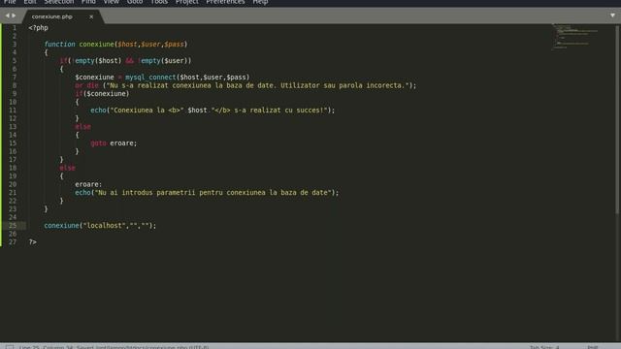Open the Tab Size selector in status bar

(x=544, y=347)
